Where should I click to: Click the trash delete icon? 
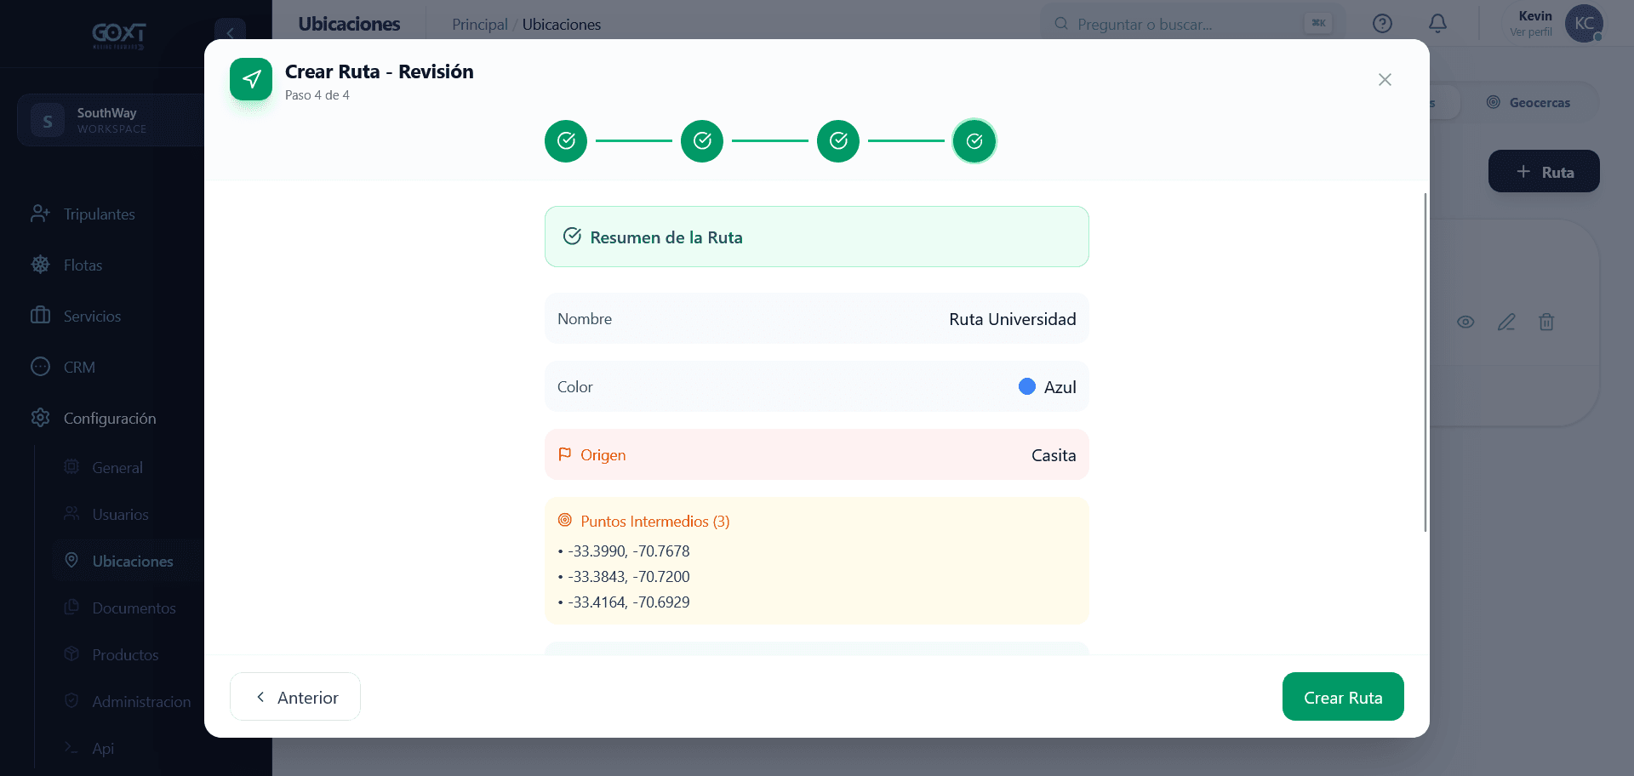[x=1546, y=322]
